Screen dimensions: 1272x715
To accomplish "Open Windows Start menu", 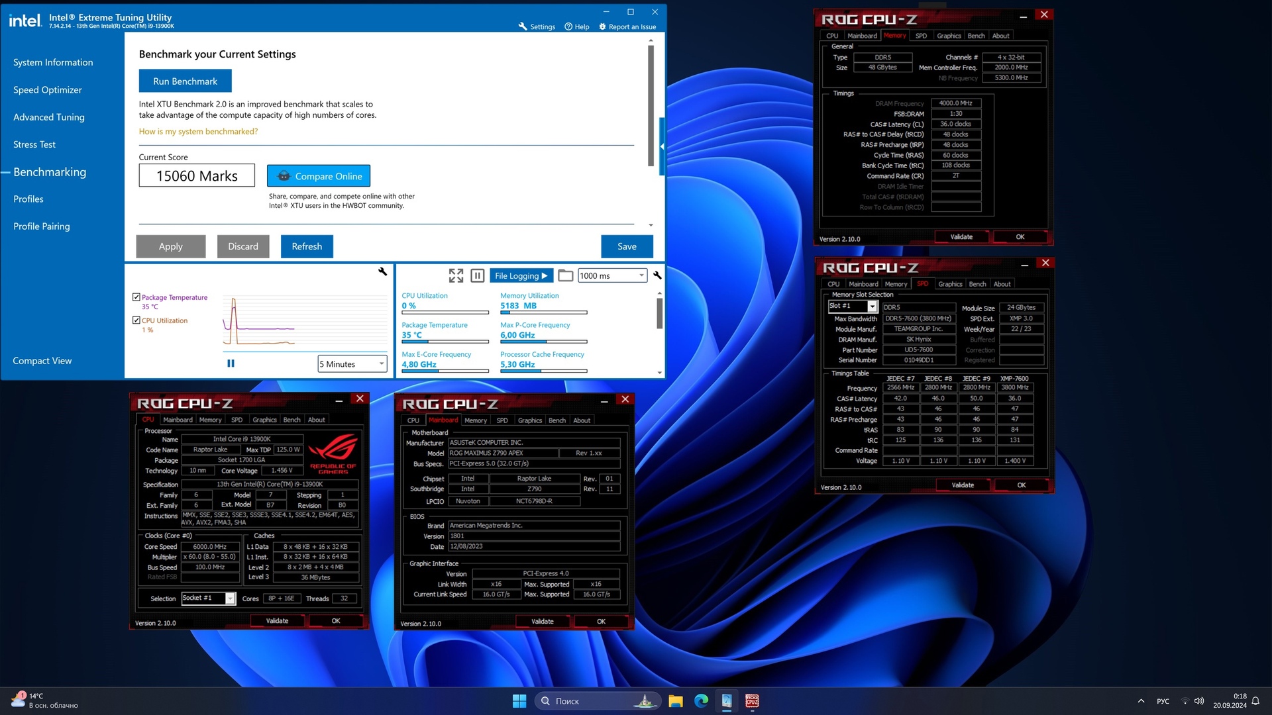I will pyautogui.click(x=519, y=701).
